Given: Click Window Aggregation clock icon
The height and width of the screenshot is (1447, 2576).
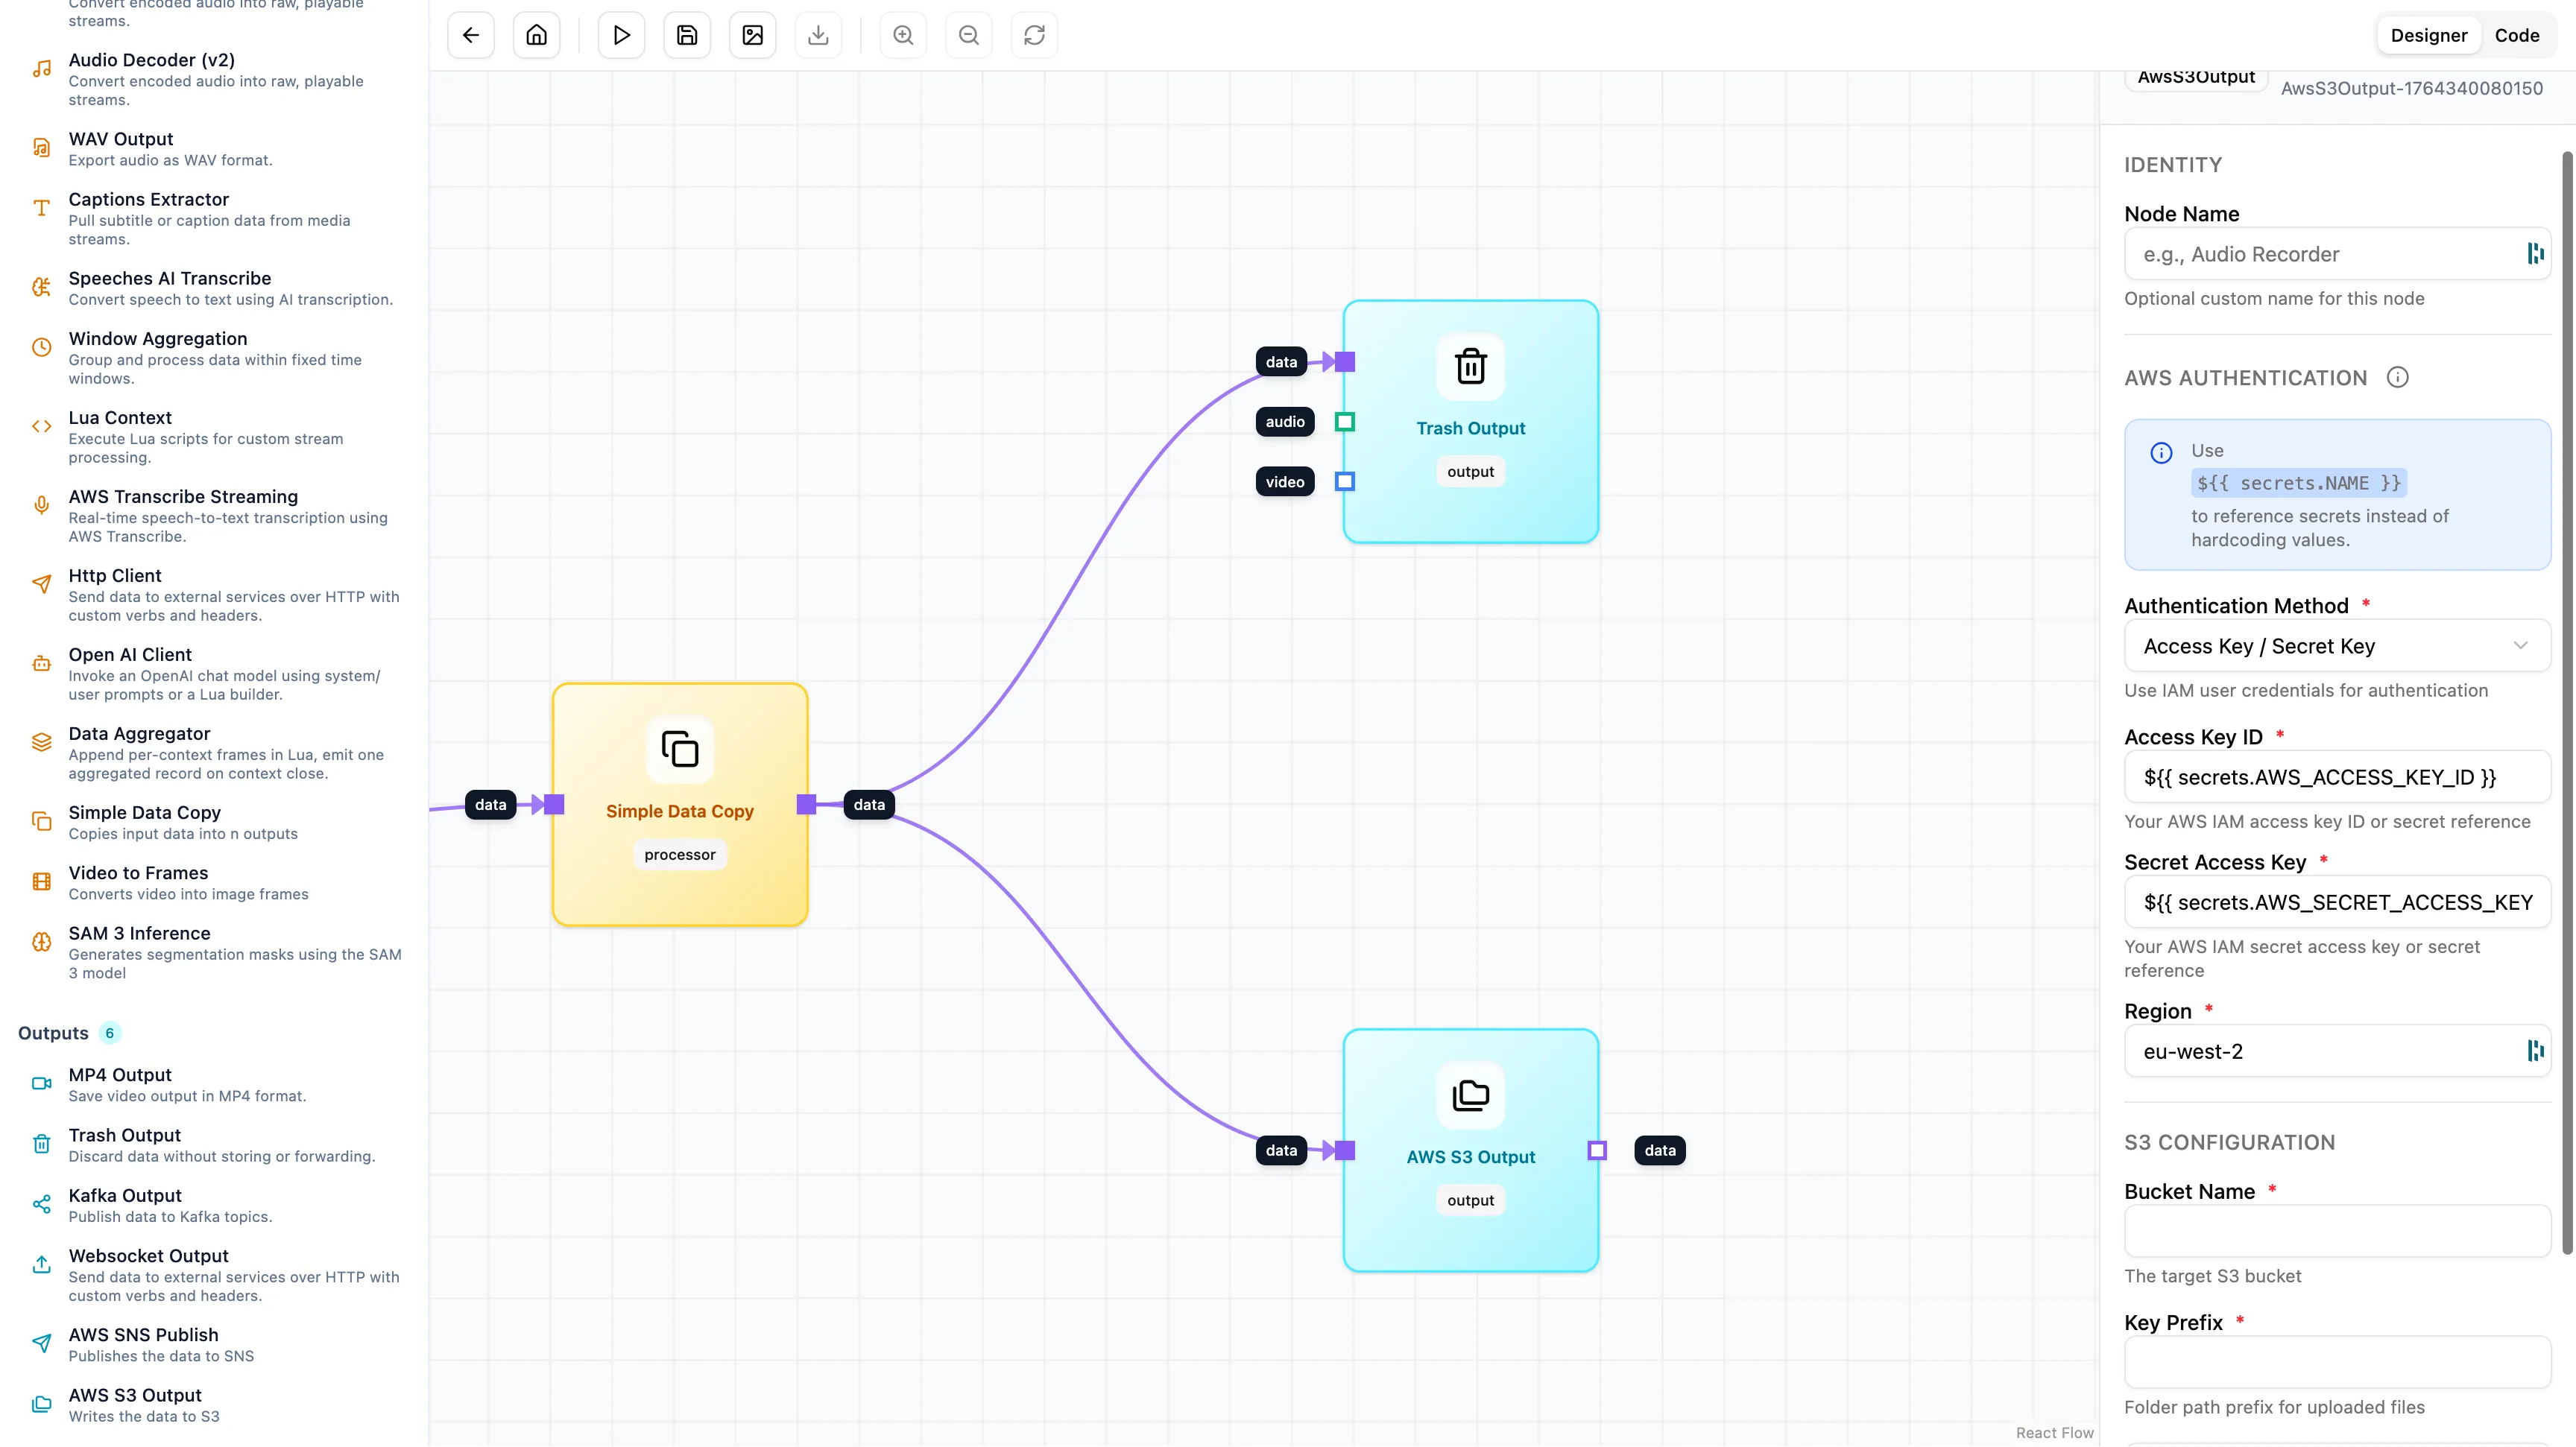Looking at the screenshot, I should coord(41,348).
